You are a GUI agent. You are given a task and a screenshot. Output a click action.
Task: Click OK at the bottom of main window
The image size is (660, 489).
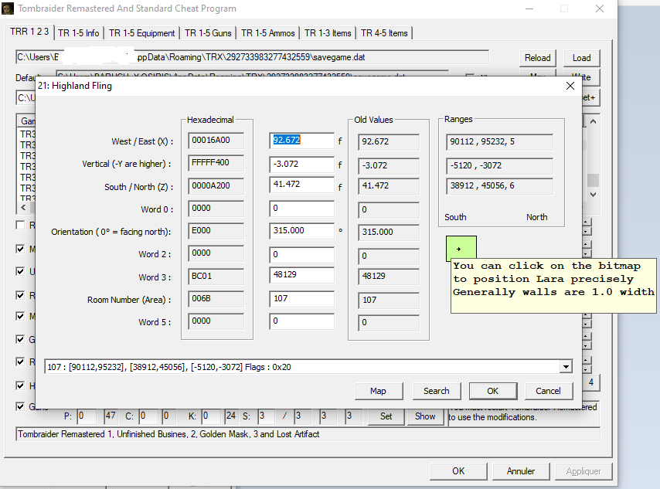coord(458,471)
